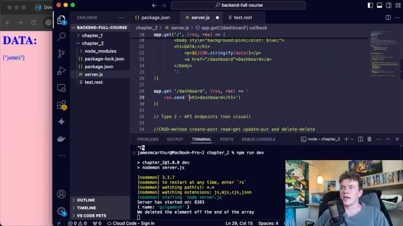
Task: Click Ln 29, Col 15 status item
Action: click(239, 223)
